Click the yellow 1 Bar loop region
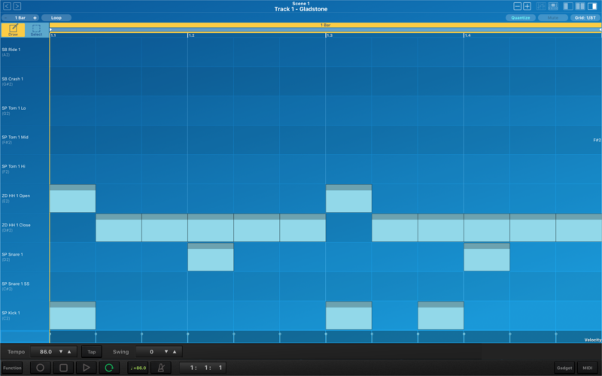 [325, 25]
